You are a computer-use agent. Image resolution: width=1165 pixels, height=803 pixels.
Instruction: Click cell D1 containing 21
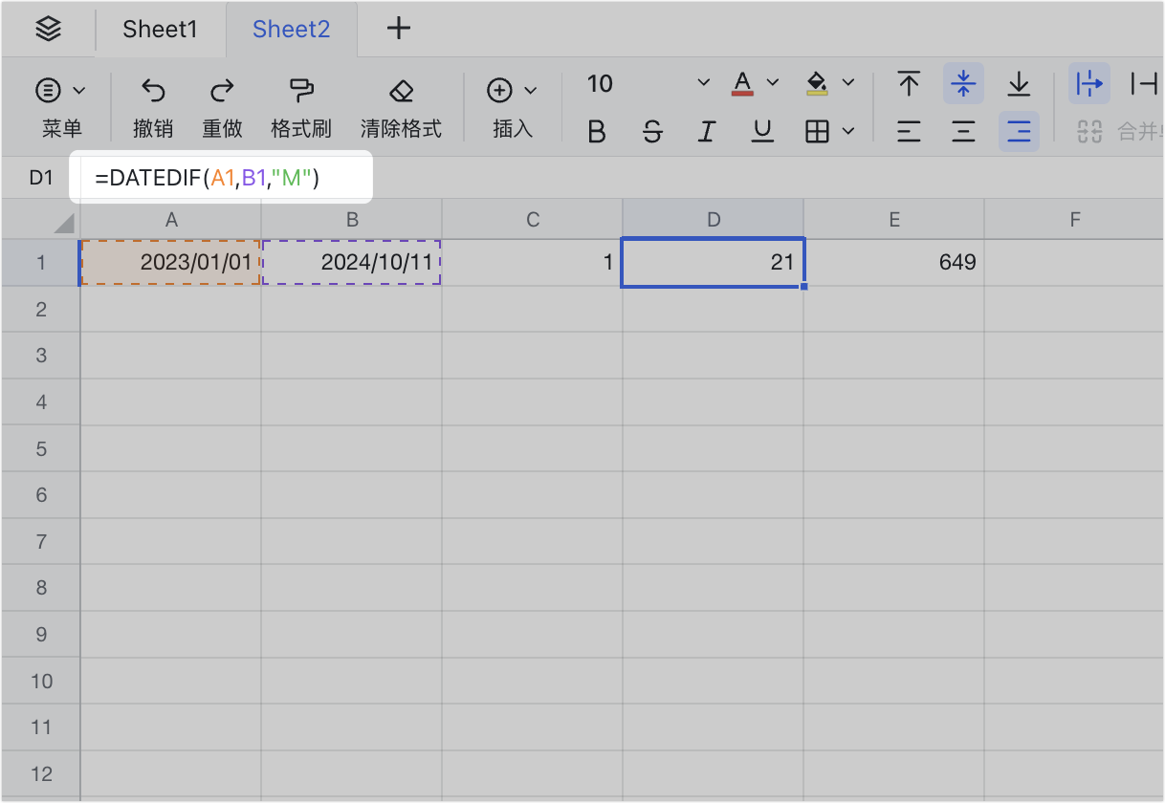tap(714, 262)
